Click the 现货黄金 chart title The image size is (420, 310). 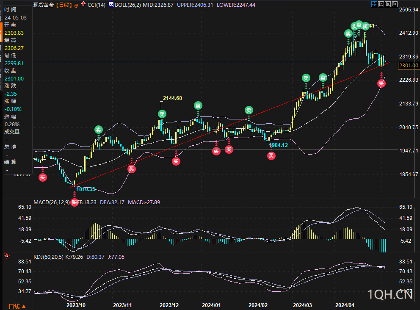44,5
